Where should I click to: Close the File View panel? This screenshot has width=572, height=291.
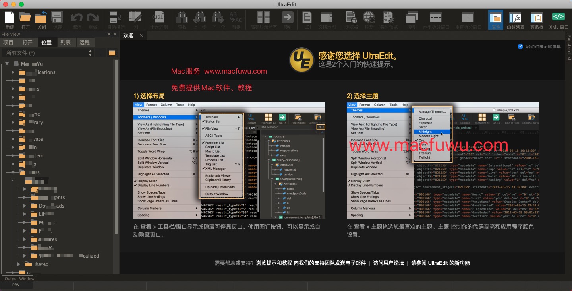point(115,34)
